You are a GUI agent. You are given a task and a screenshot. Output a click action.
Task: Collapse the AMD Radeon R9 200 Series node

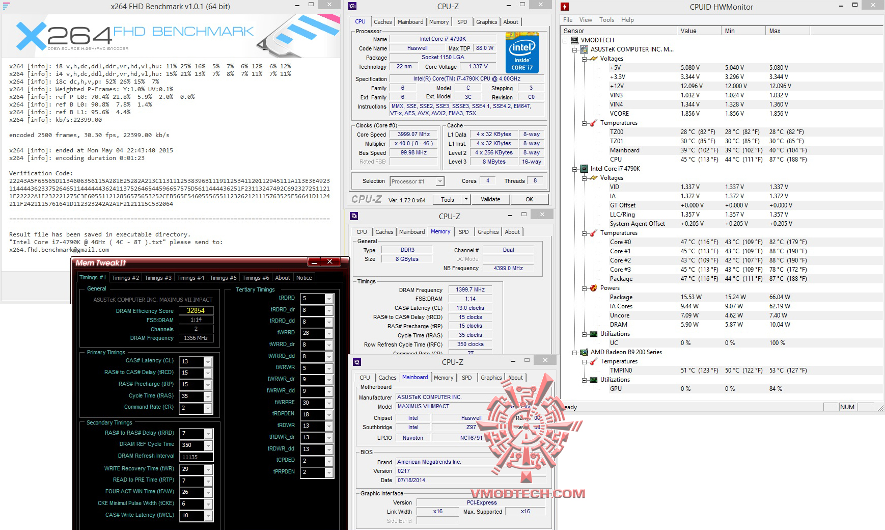[x=574, y=352]
